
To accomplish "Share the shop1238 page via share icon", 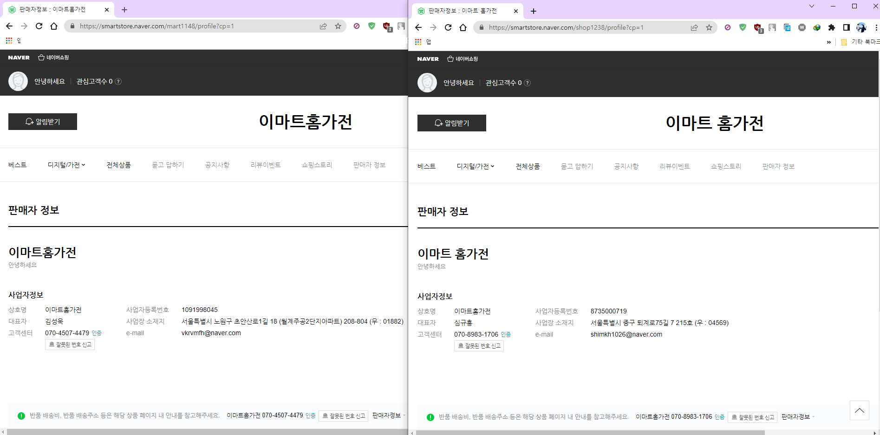I will (694, 27).
